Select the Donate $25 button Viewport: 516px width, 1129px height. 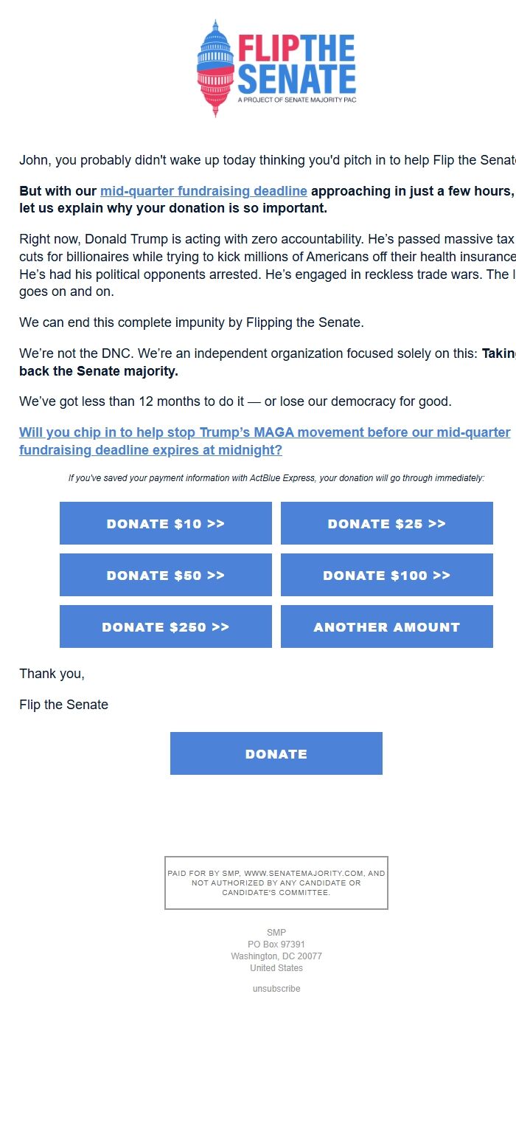tap(386, 523)
